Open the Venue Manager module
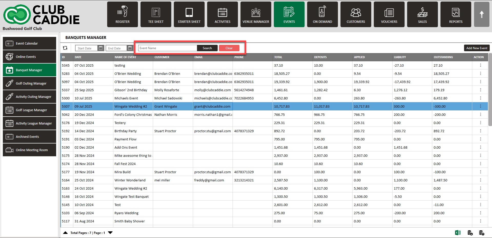 [x=256, y=14]
